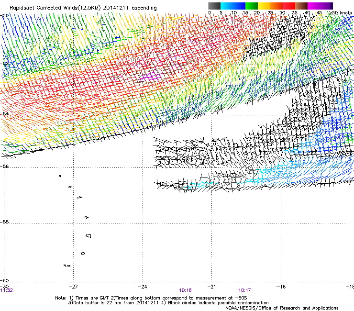Viewport: 354px width, 311px height.
Task: Click the -18 longitude label
Action: coord(281,287)
